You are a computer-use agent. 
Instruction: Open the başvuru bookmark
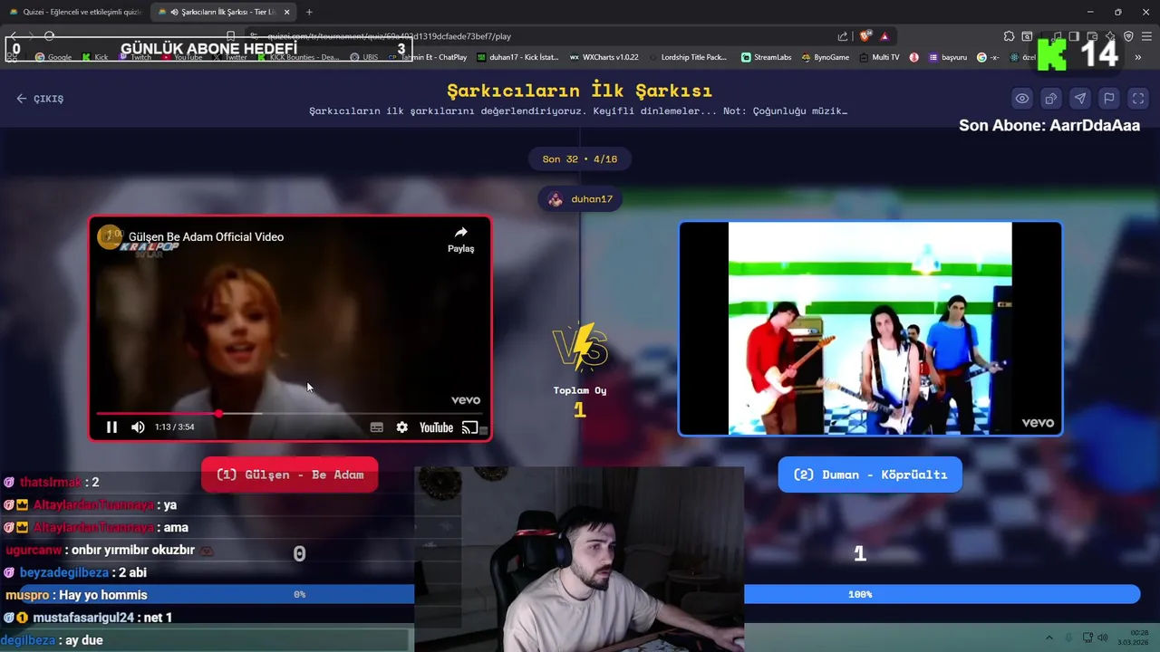coord(948,57)
